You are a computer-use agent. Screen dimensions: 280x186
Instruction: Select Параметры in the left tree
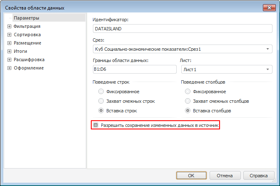[x=26, y=18]
